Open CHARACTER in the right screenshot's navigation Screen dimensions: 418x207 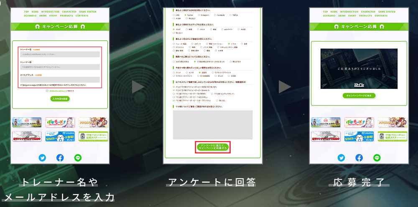[x=368, y=12]
